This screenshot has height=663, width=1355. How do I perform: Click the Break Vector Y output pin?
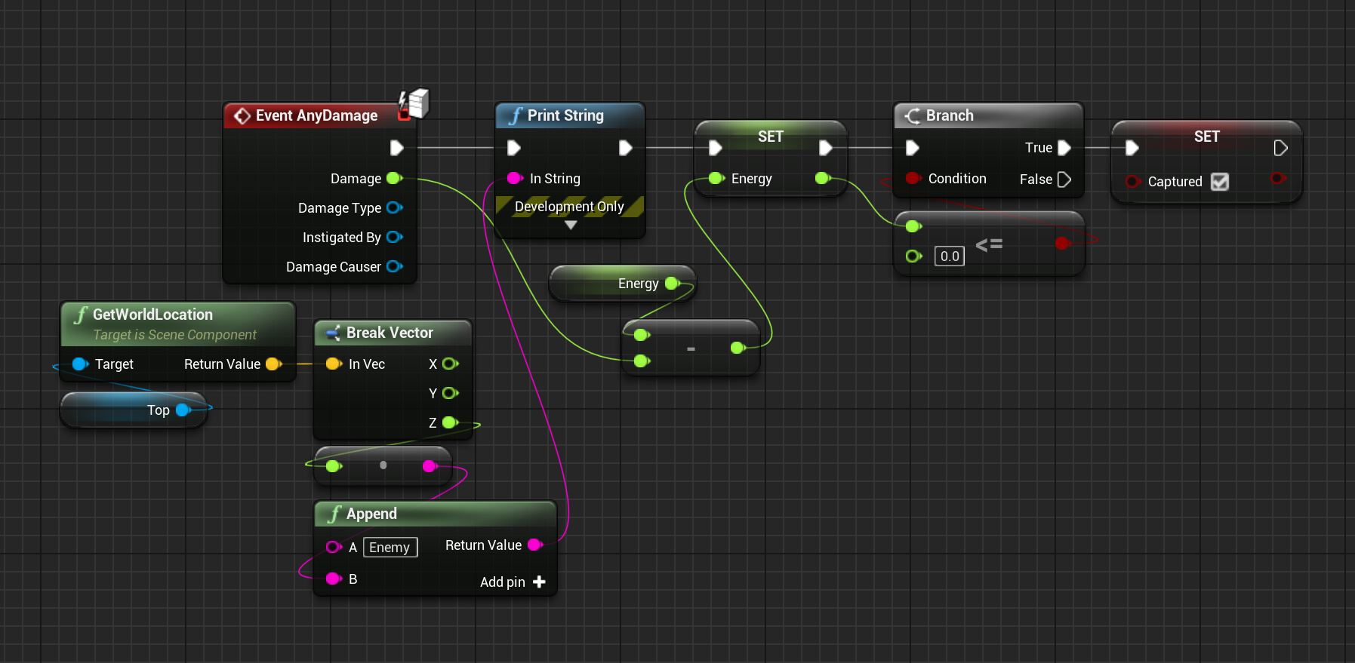coord(451,393)
